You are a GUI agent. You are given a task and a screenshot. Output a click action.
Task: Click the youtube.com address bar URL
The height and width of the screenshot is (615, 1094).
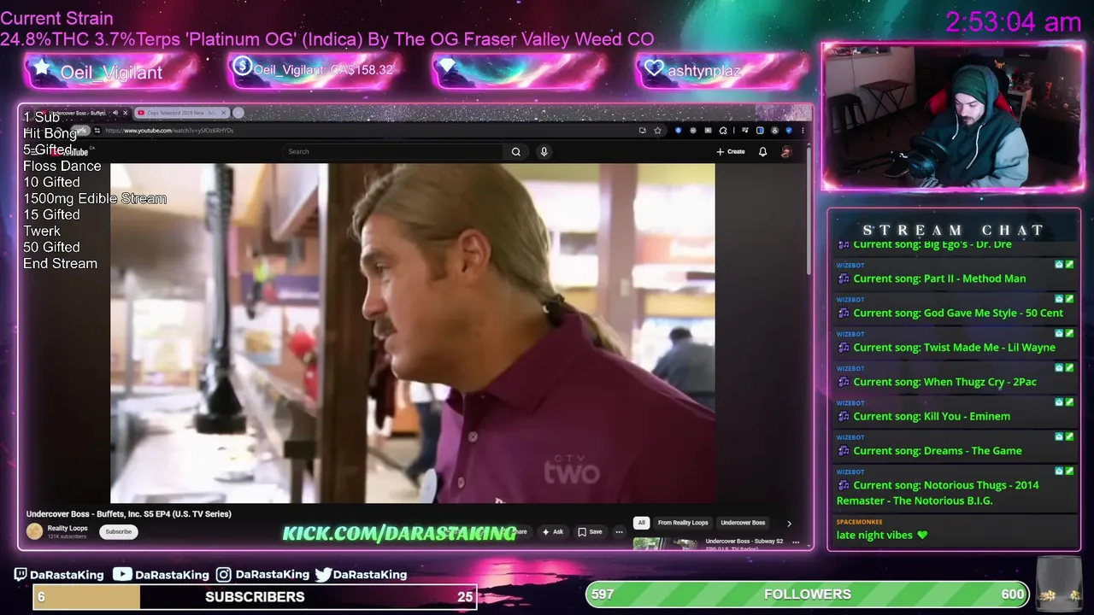pos(169,131)
